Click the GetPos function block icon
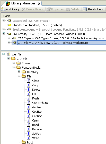This screenshot has width=106, height=144. tap(29, 107)
